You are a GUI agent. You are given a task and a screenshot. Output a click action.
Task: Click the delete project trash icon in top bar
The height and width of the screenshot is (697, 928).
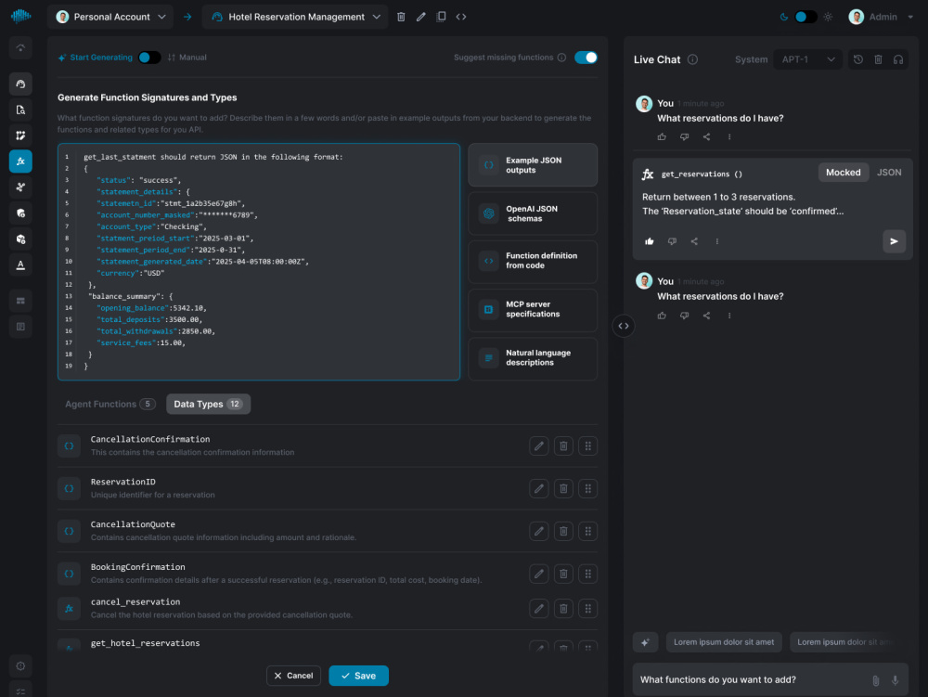pyautogui.click(x=401, y=17)
